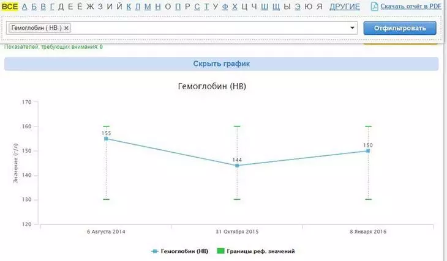Screen dimensions: 447x261
Task: Download report via Скачать отчёт в PDF
Action: (x=411, y=6)
